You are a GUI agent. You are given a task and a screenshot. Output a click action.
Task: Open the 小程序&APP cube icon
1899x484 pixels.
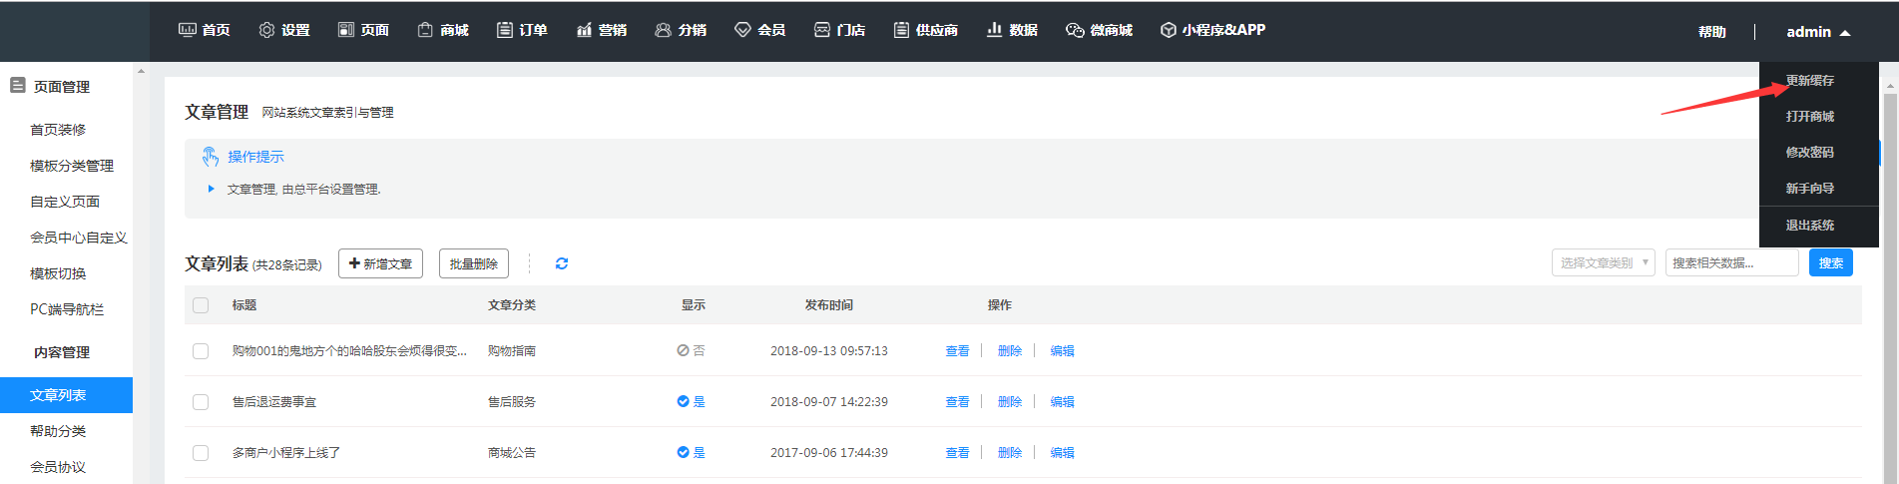click(x=1168, y=30)
